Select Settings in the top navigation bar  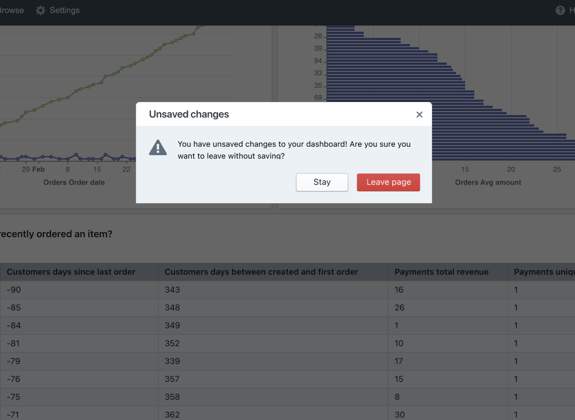click(64, 10)
